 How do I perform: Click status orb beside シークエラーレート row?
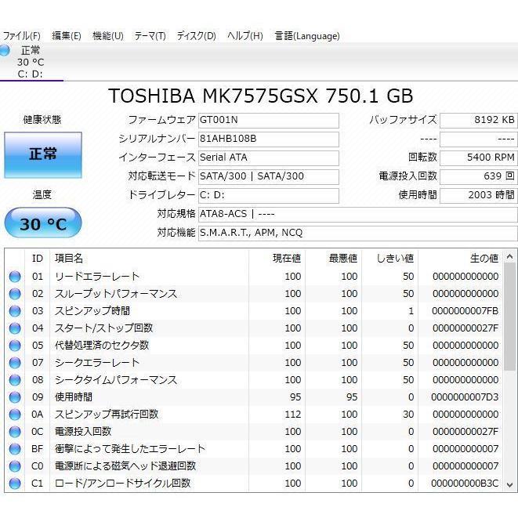[14, 363]
